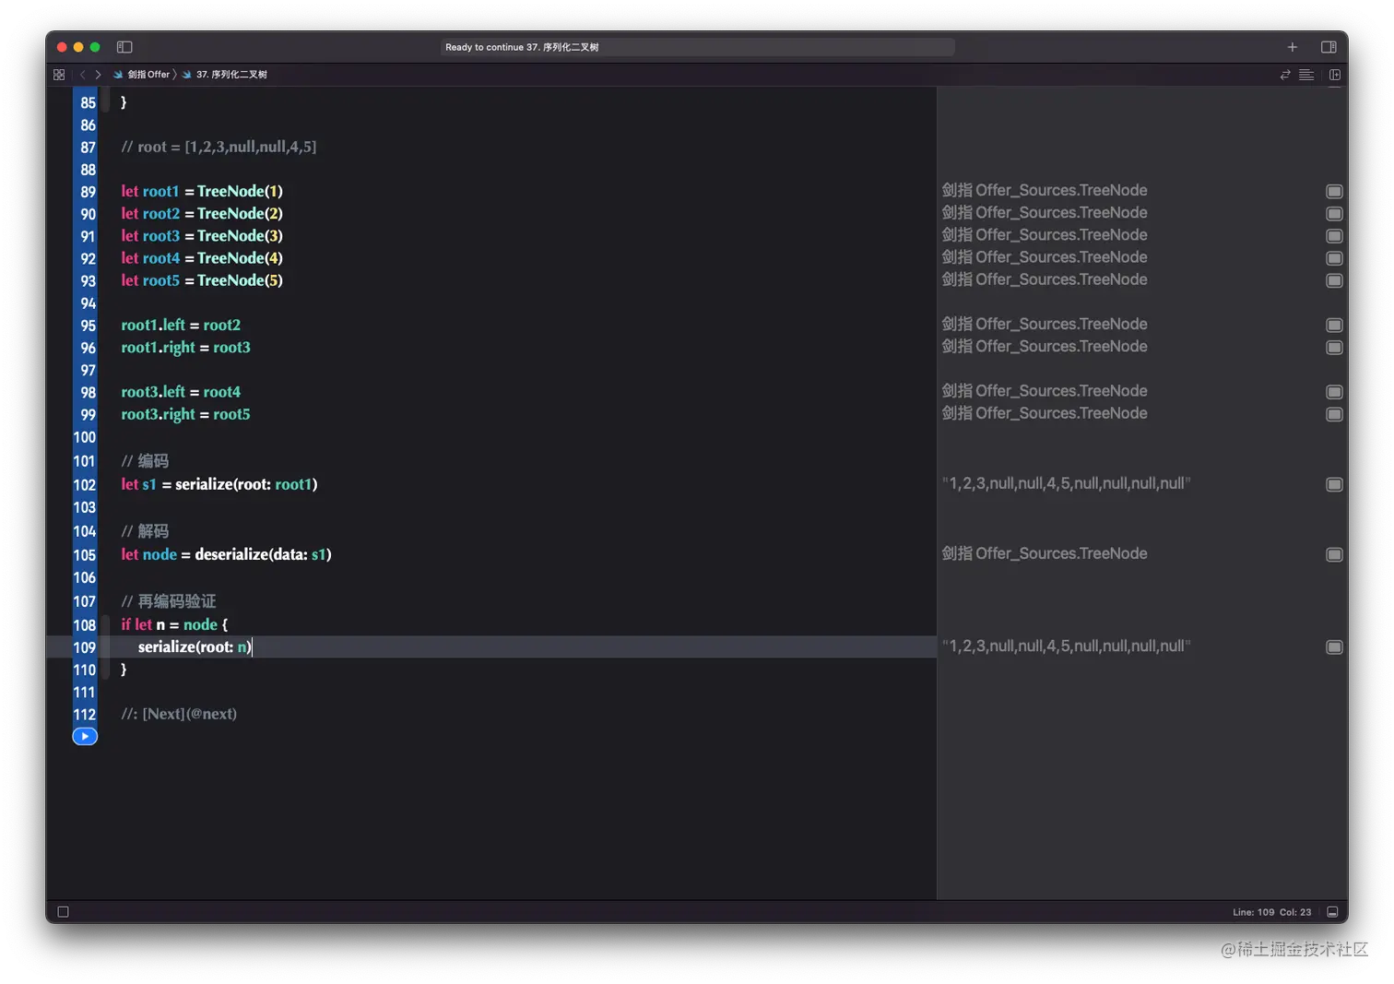Click the swap arrows icon in jump bar
The width and height of the screenshot is (1394, 984).
pyautogui.click(x=1285, y=75)
